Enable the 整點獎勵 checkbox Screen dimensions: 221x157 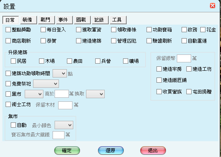tap(8, 30)
